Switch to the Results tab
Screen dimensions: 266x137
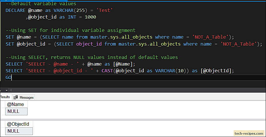(x=5, y=97)
